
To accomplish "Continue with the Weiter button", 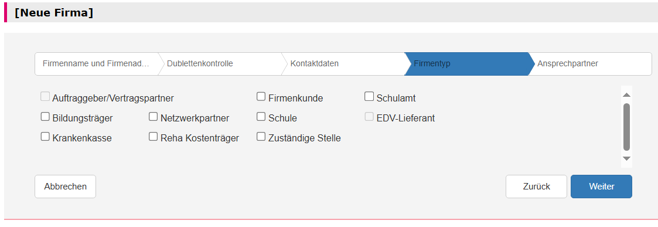I will 601,187.
